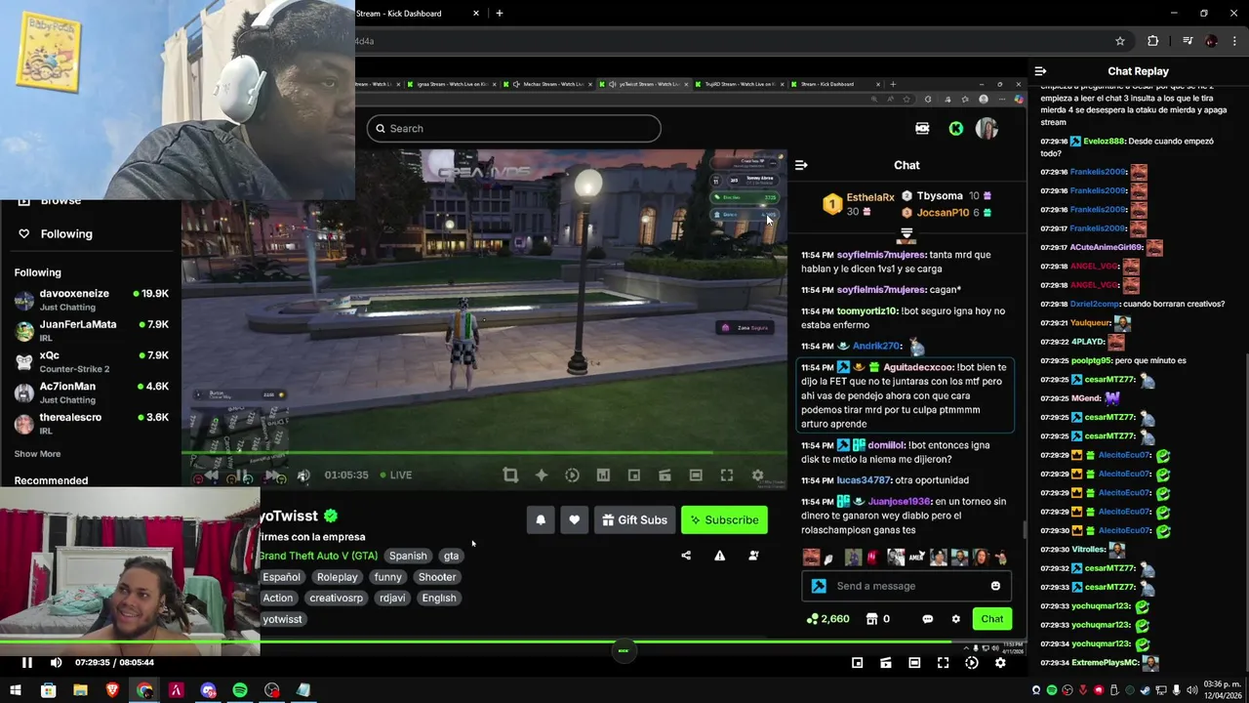Screen dimensions: 1249x703
Task: Collapse the Chat panel in streamed page
Action: coord(801,165)
